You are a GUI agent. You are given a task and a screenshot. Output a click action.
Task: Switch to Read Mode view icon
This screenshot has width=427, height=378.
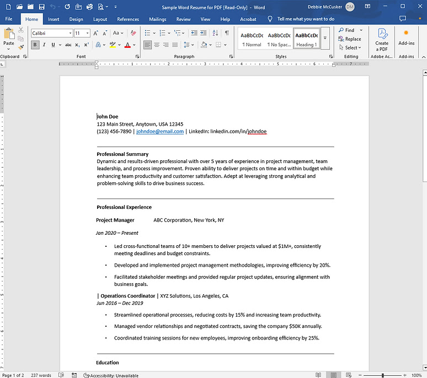[x=318, y=375]
